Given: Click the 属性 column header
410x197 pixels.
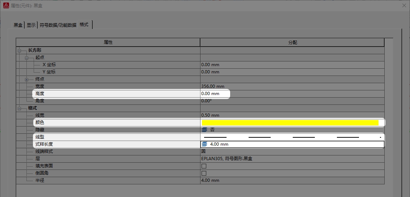Looking at the screenshot, I should pyautogui.click(x=108, y=43).
